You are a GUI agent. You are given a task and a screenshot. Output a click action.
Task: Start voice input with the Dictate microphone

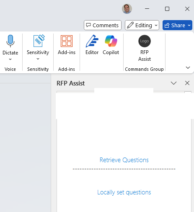click(10, 41)
